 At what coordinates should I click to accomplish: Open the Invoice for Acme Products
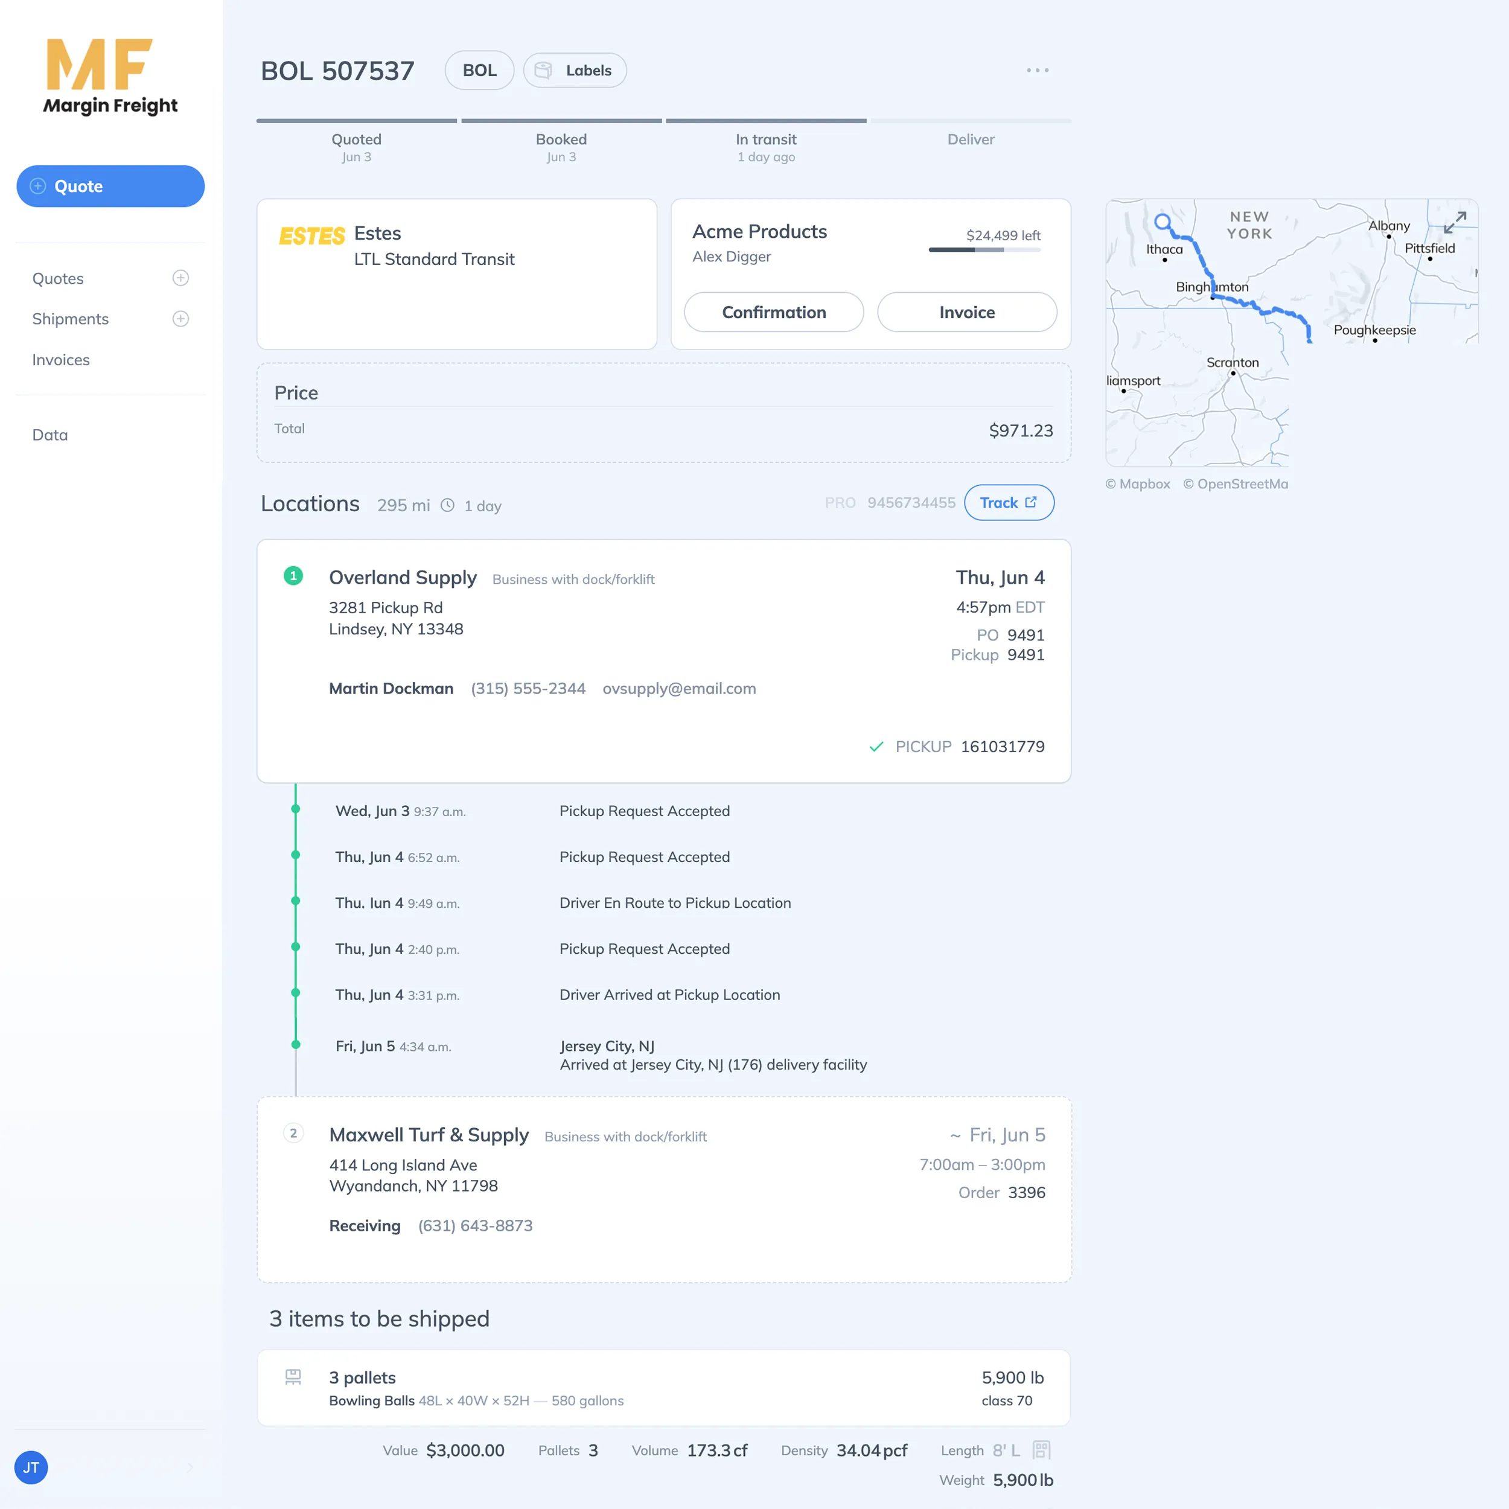click(967, 313)
